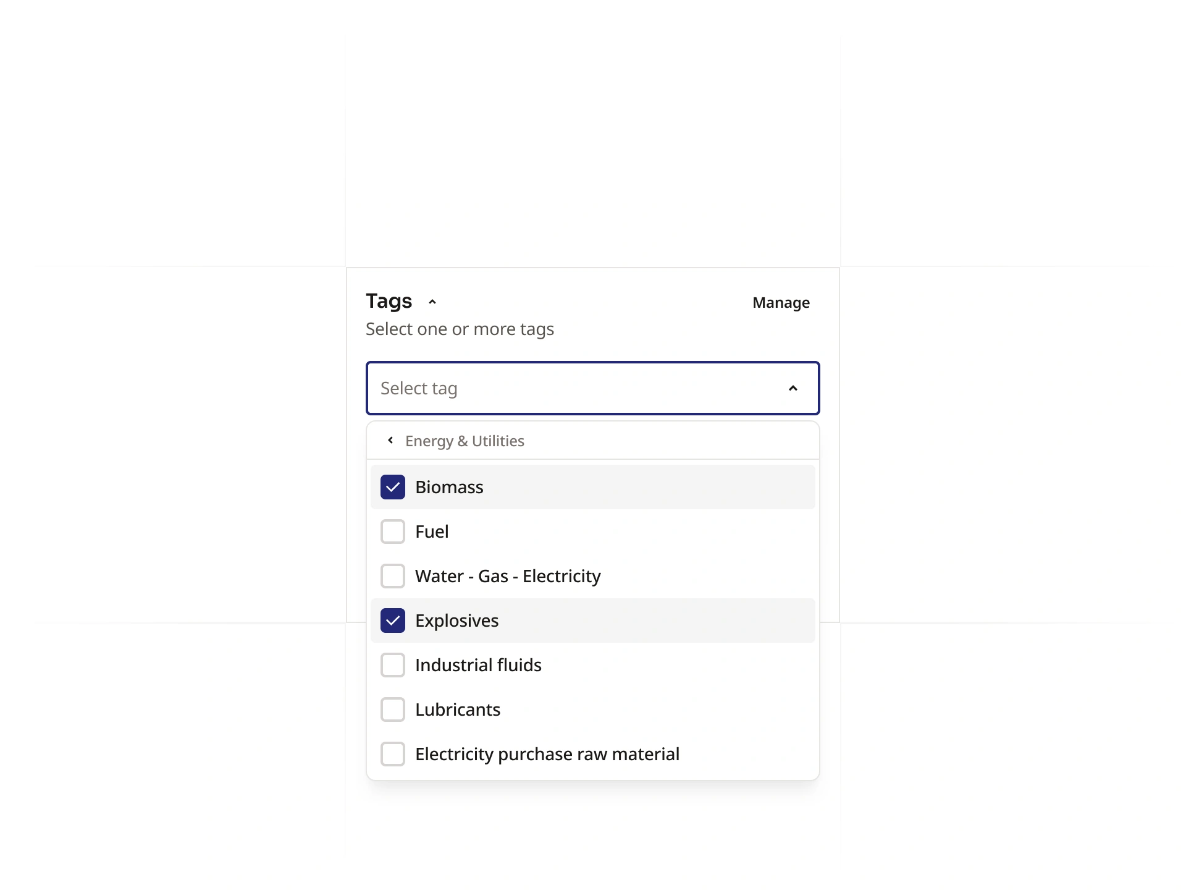Collapse the Tags section chevron
The width and height of the screenshot is (1186, 890).
tap(432, 302)
